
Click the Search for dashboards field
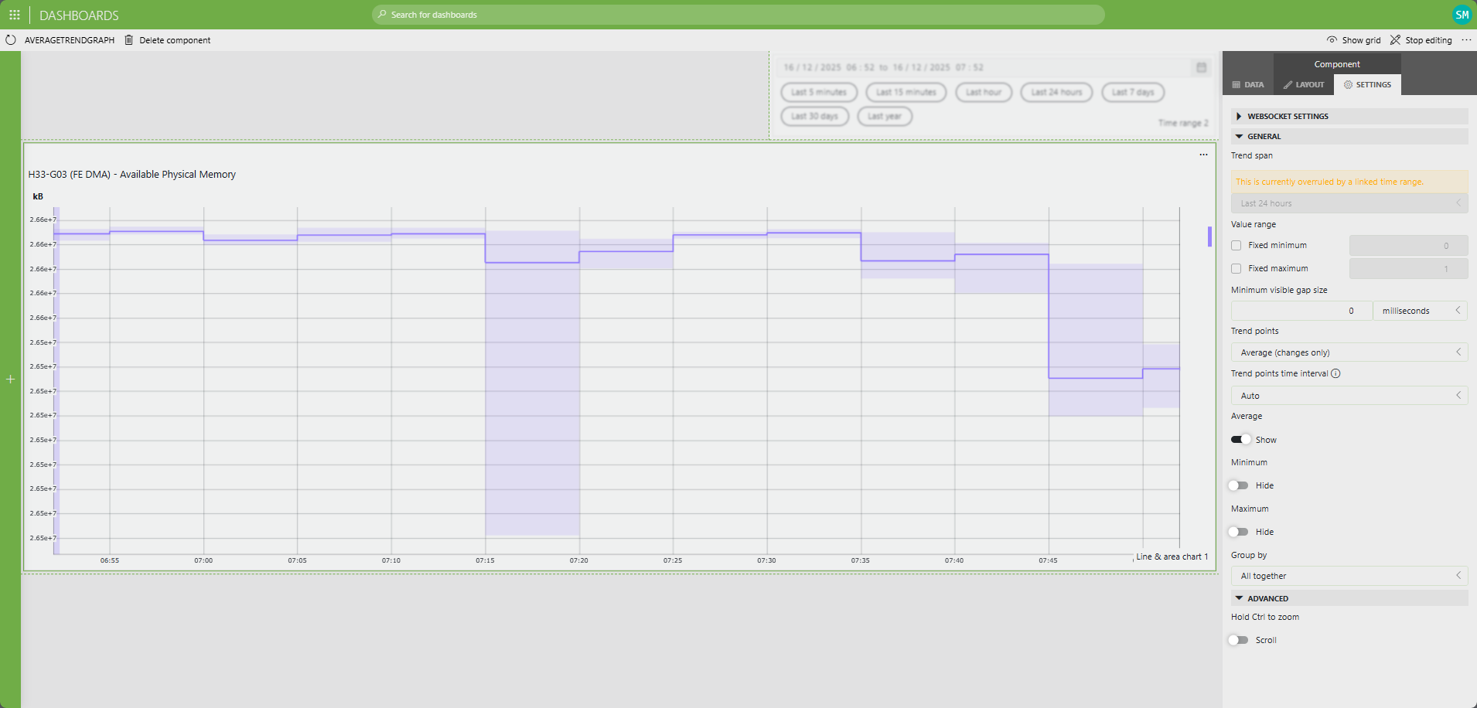click(x=738, y=15)
